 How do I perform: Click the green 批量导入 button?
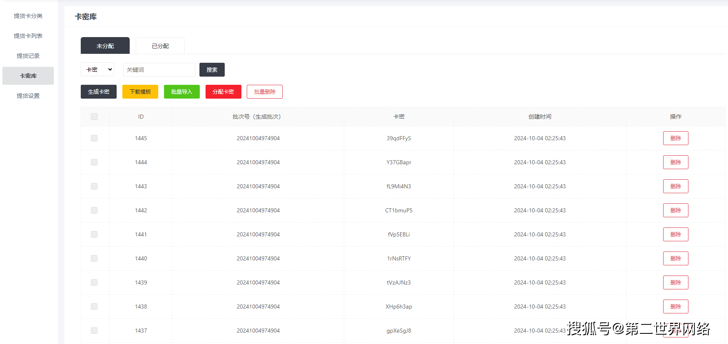tap(182, 92)
